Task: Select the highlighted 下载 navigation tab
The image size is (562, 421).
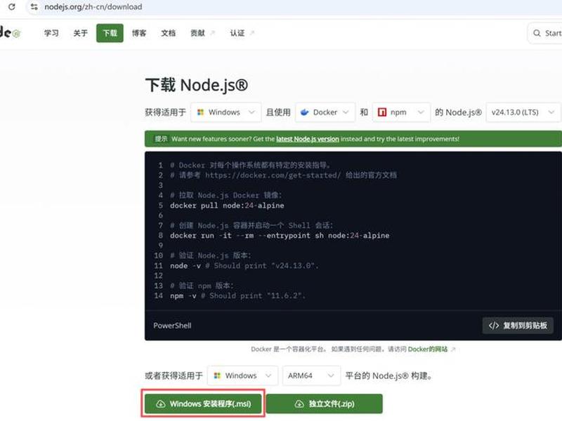Action: coord(110,33)
